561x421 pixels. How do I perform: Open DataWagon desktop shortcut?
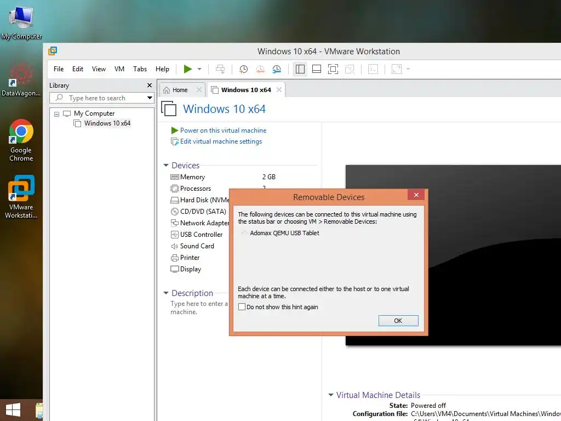[x=21, y=79]
